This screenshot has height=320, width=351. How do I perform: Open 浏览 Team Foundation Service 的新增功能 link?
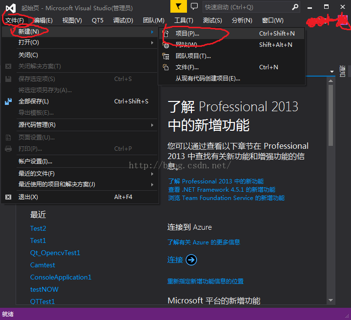(x=227, y=198)
